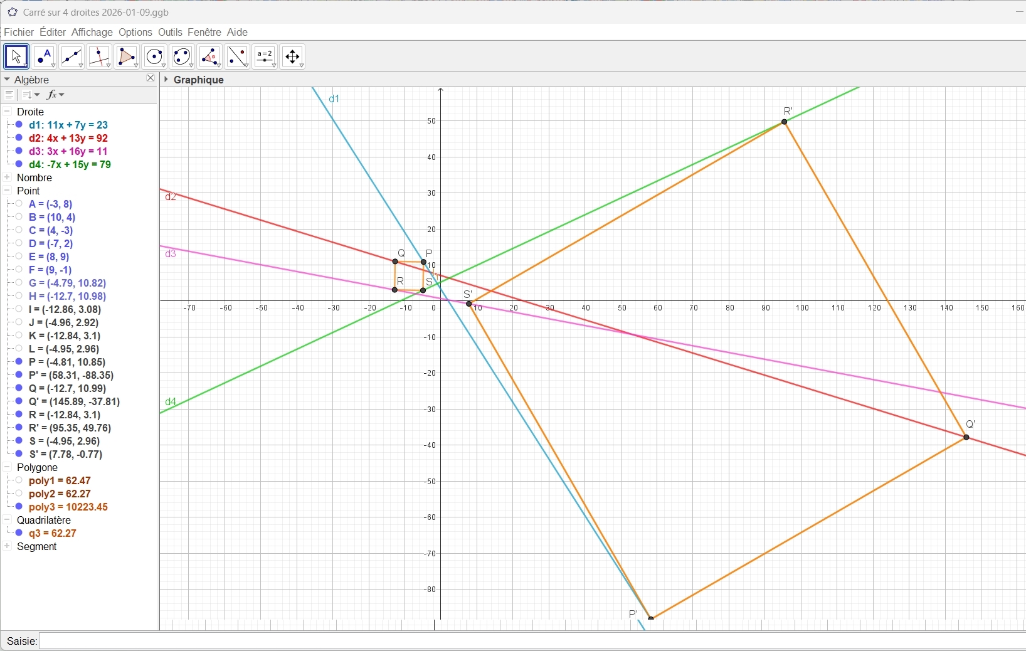
Task: Hide poly3 using its visibility bullet
Action: pos(19,507)
